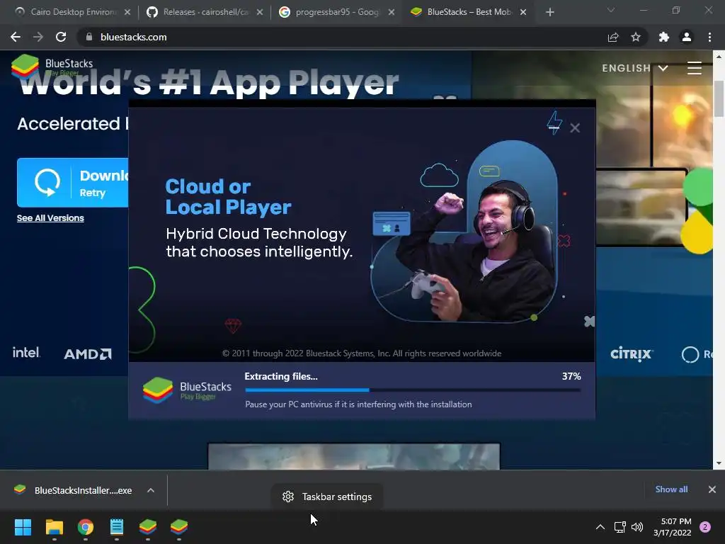
Task: Close the BlueStacks installer window
Action: tap(575, 127)
